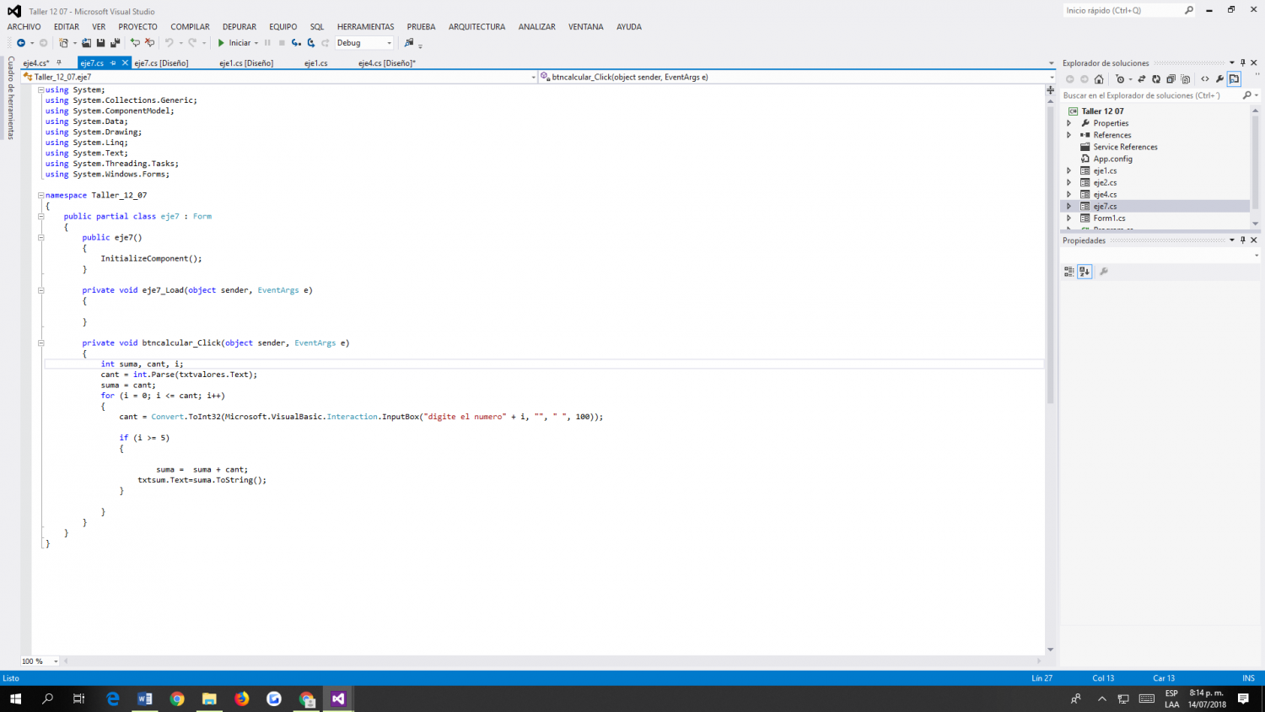Screen dimensions: 1265x712
Task: Toggle Show All Files in Solution Explorer
Action: (x=1186, y=79)
